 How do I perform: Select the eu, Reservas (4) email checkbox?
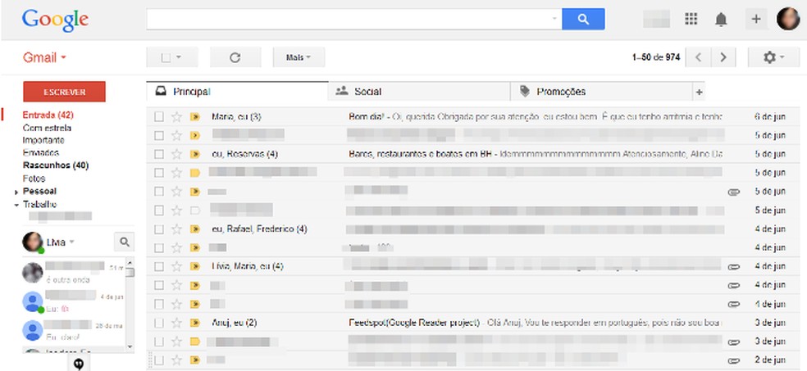[x=159, y=154]
